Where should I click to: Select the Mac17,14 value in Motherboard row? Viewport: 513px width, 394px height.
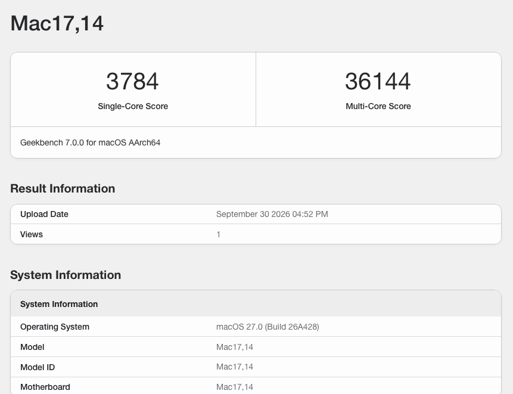tap(235, 387)
